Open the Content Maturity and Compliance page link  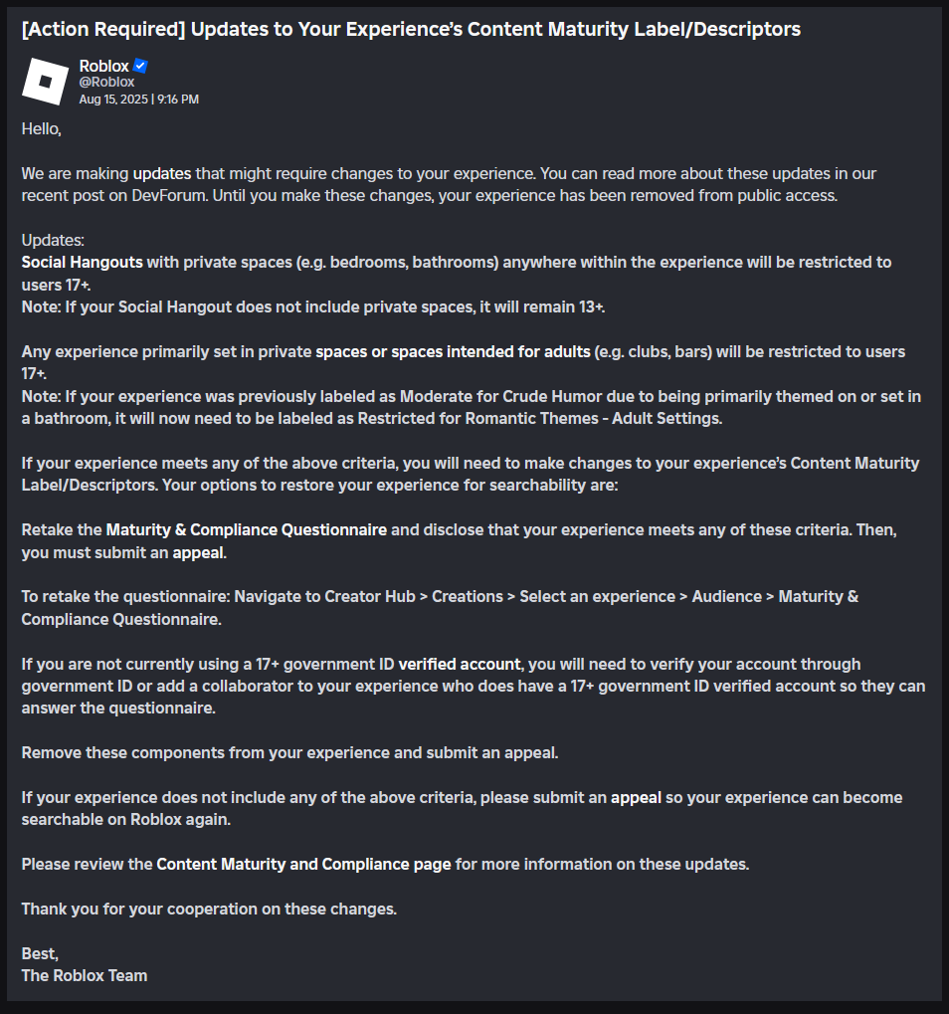click(303, 864)
